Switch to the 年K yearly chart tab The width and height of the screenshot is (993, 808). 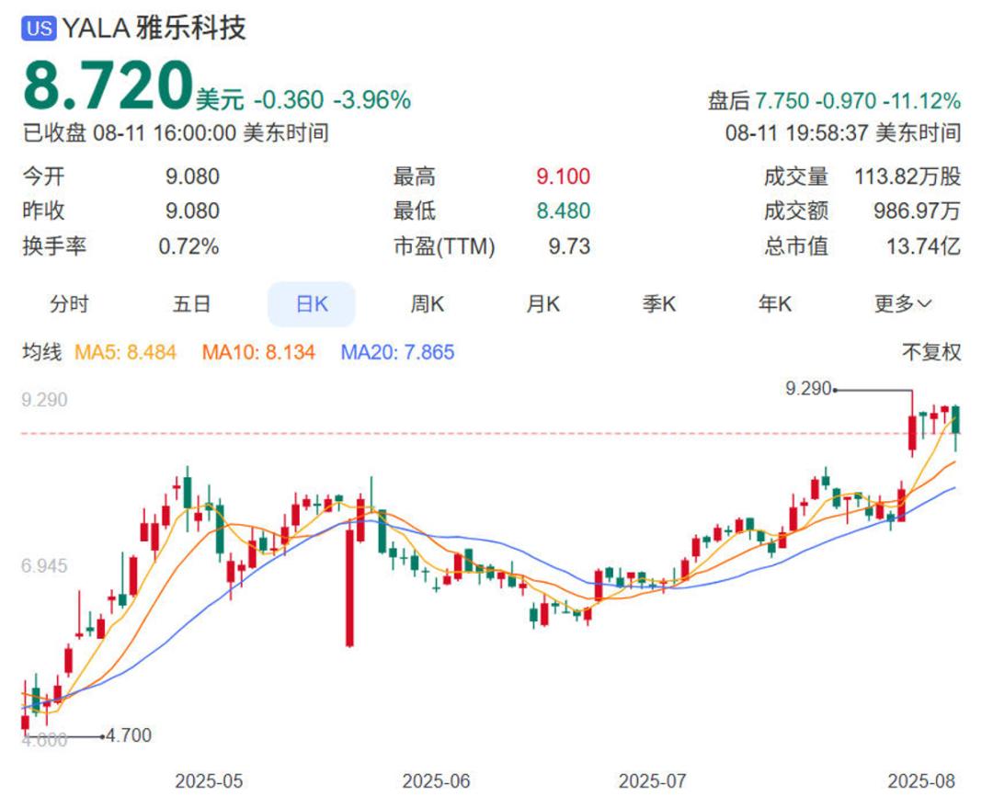click(x=774, y=304)
